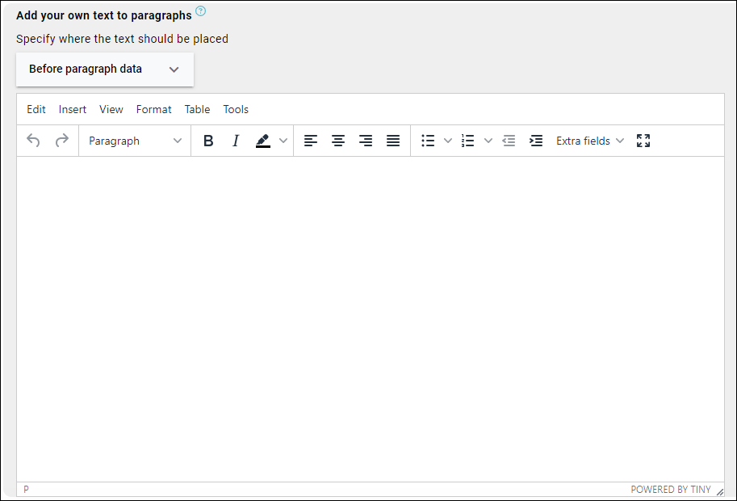Screen dimensions: 737x501
Task: Open the Insert menu
Action: point(73,109)
